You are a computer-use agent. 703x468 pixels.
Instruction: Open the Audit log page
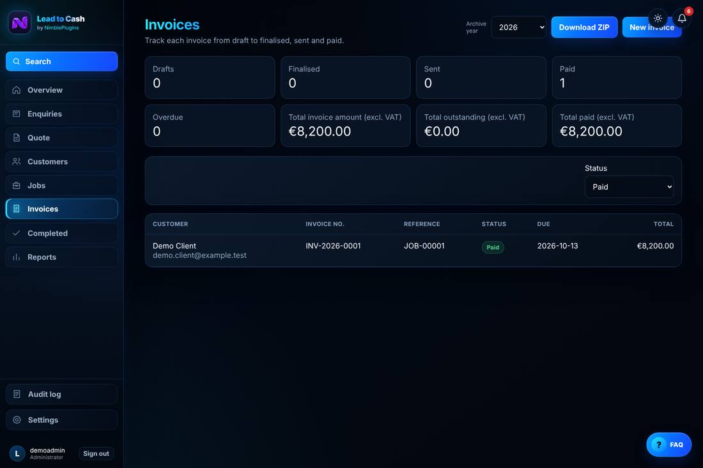click(x=62, y=394)
